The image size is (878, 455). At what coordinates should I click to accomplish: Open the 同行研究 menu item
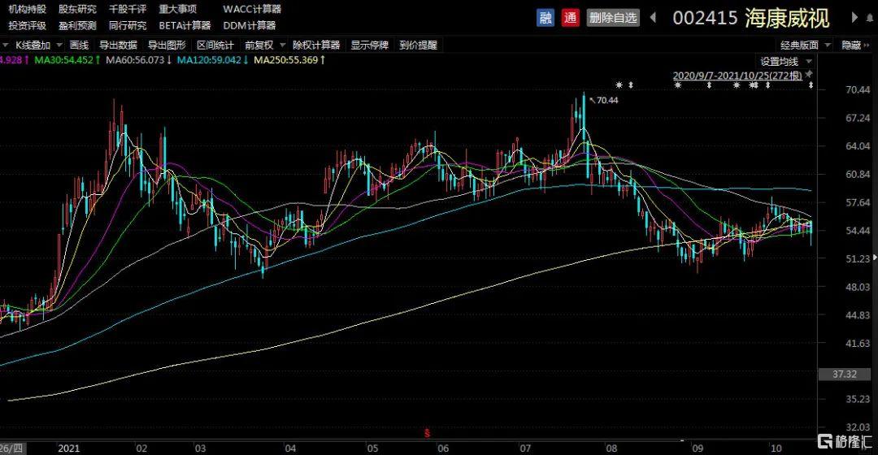pos(128,26)
